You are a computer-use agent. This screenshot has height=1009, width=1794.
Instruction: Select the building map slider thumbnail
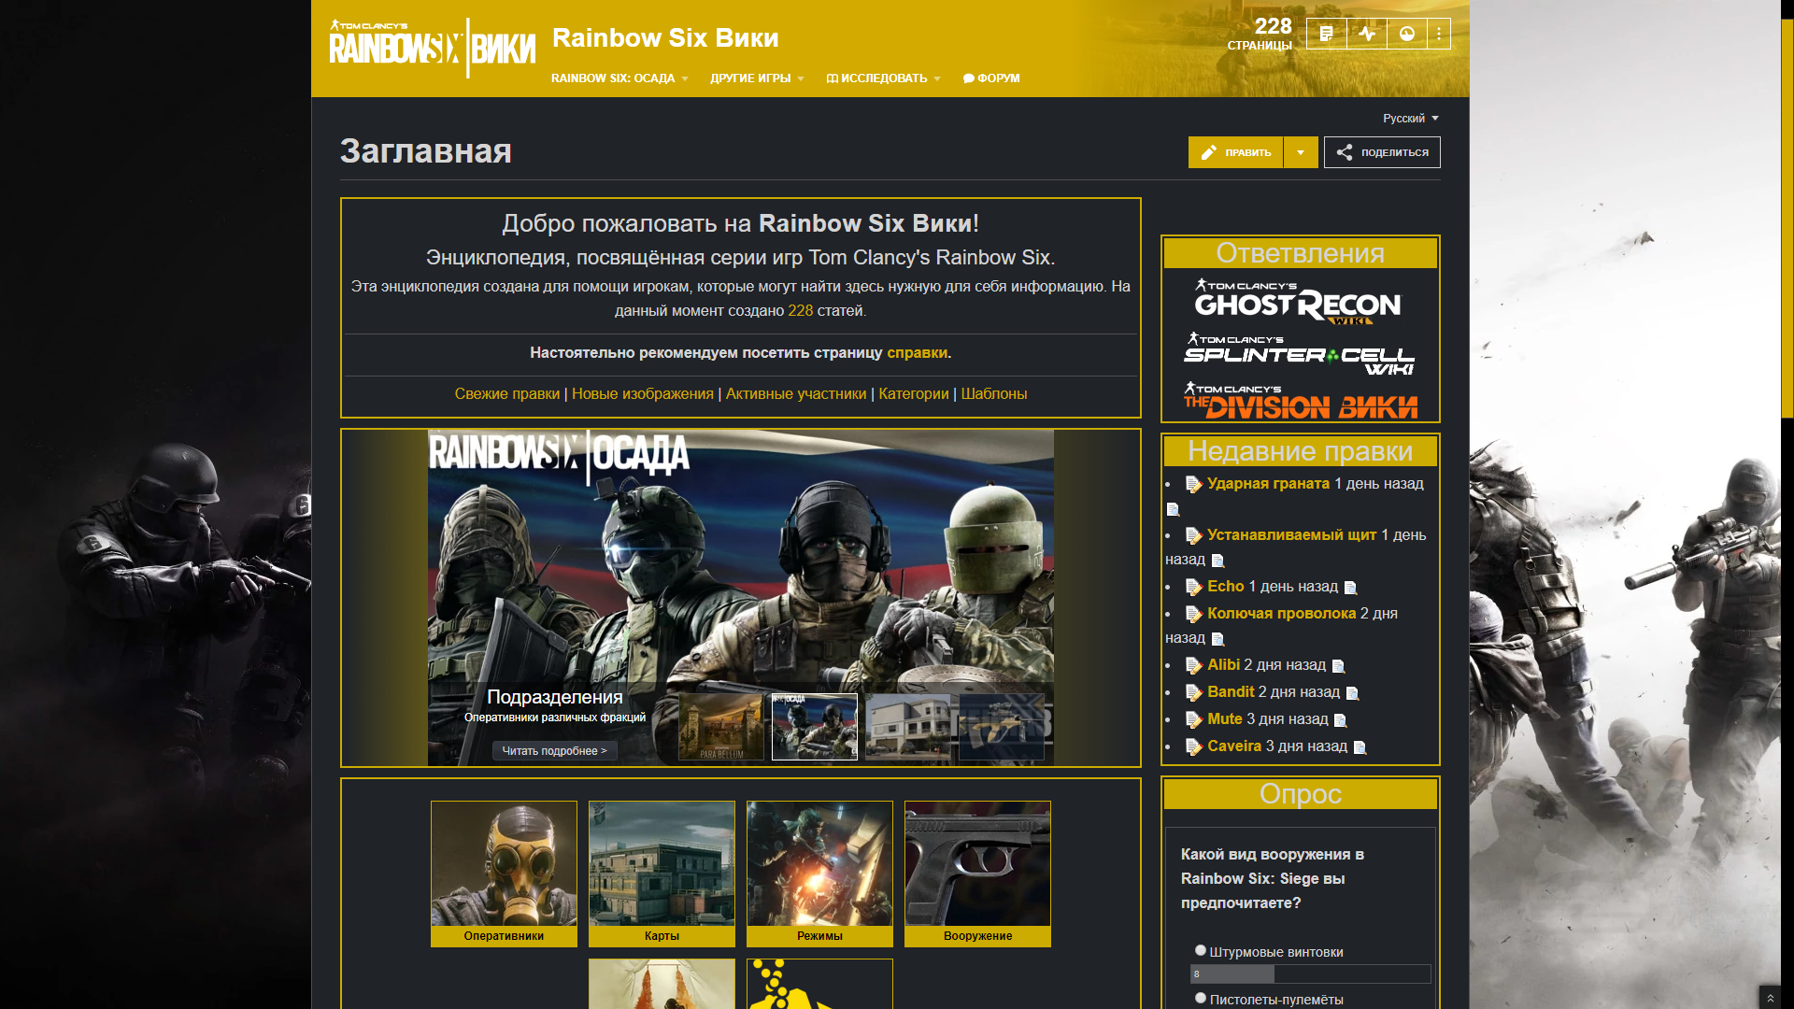[x=908, y=727]
